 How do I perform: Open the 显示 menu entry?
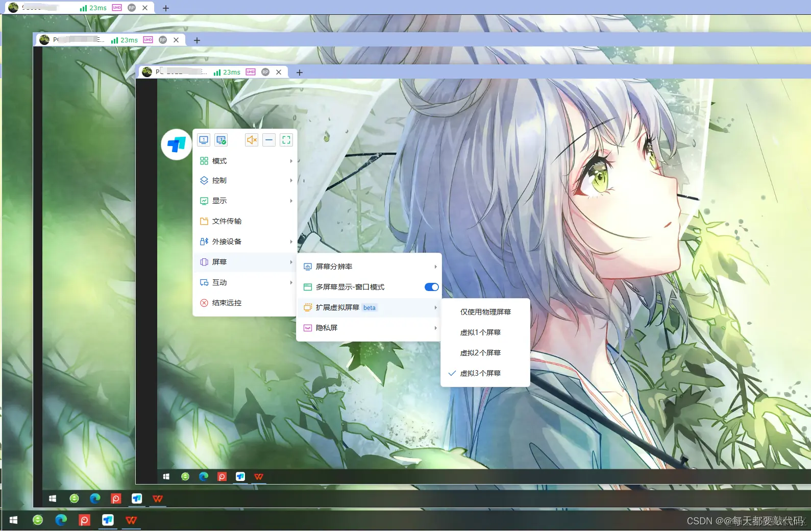click(x=245, y=201)
